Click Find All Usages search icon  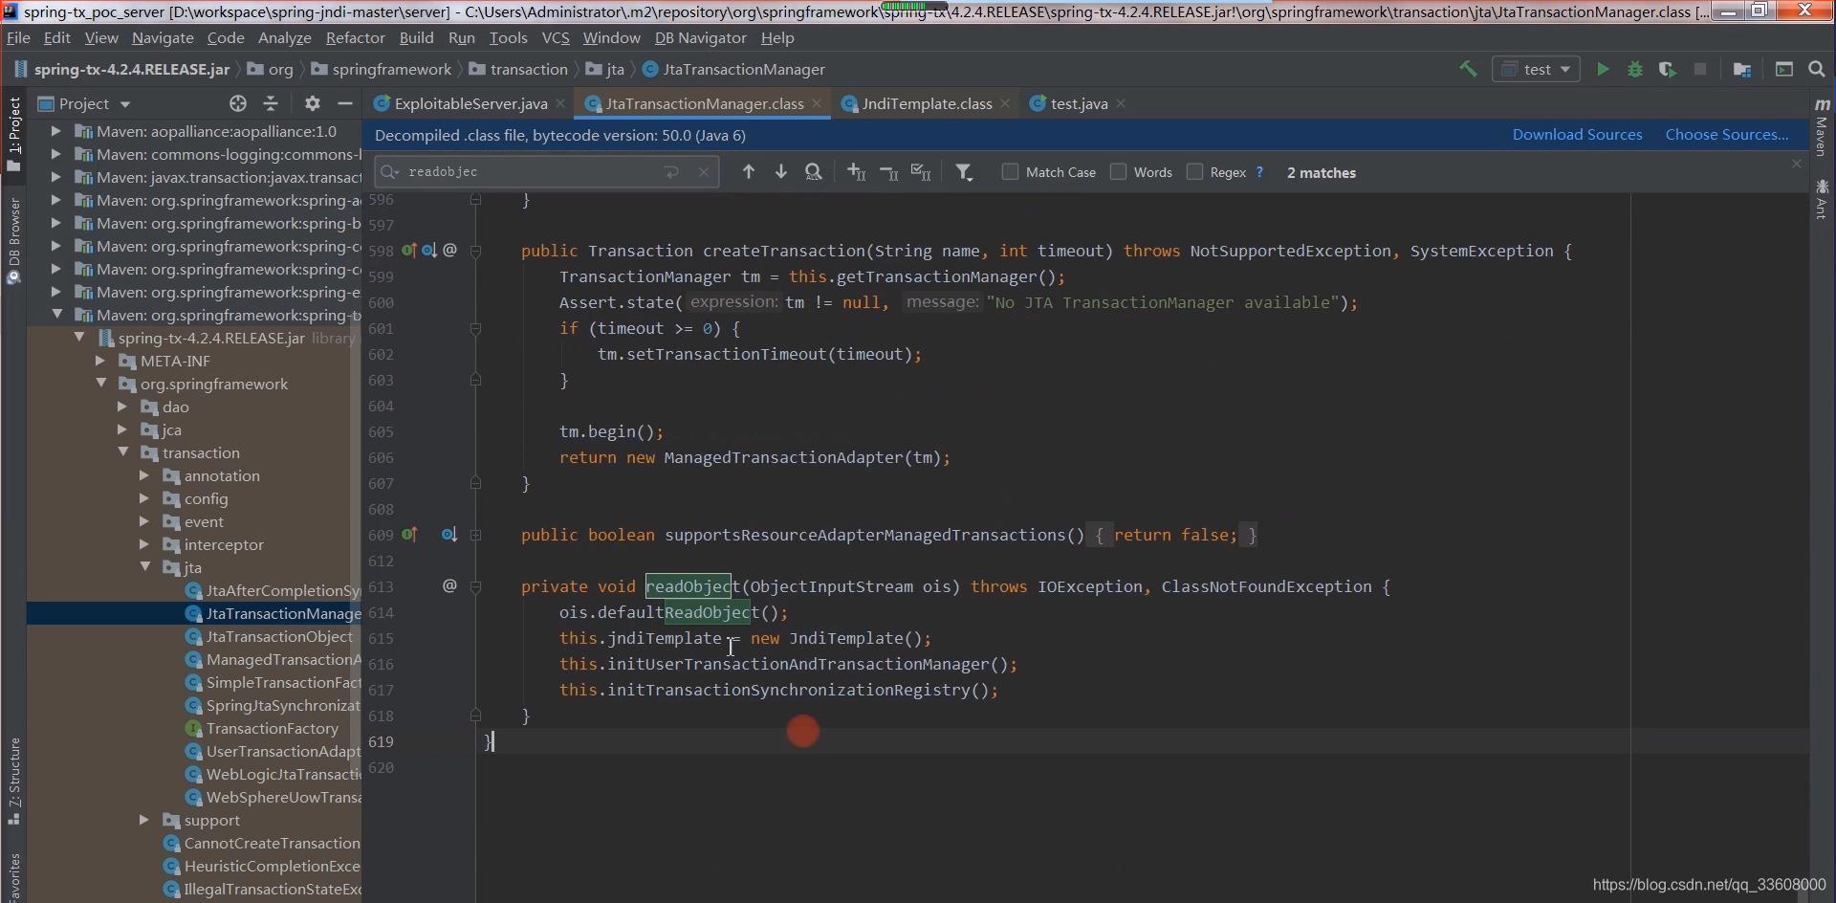(814, 172)
